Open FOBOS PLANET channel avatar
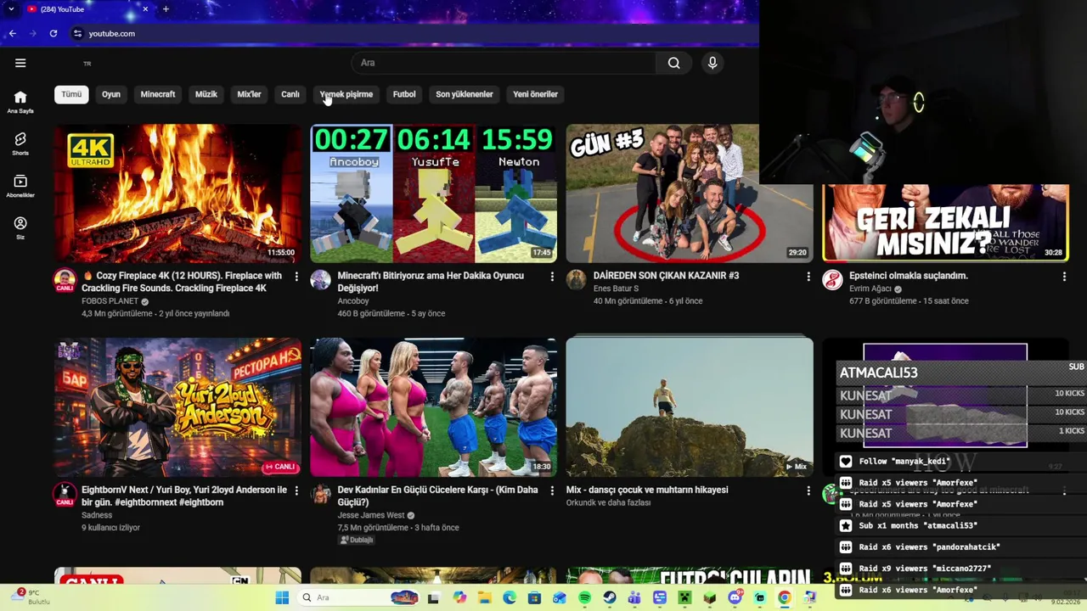The image size is (1087, 611). tap(65, 280)
